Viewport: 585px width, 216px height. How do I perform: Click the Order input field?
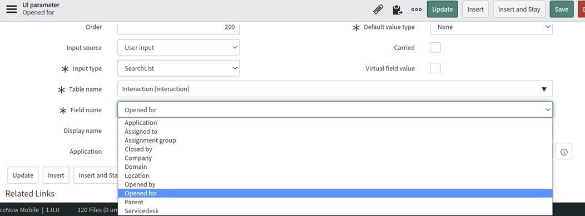(179, 28)
